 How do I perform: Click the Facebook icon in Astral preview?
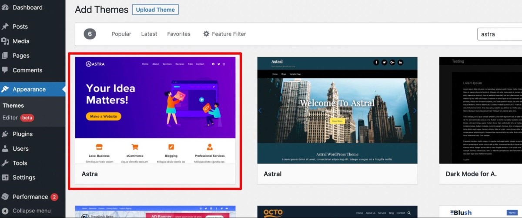coord(377,63)
